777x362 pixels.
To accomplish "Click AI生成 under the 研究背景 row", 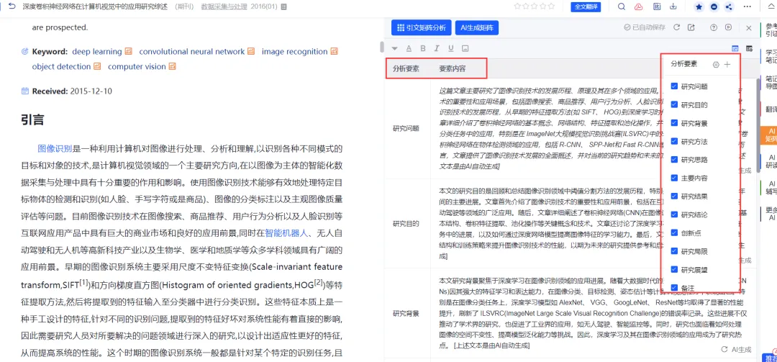I will tap(736, 350).
